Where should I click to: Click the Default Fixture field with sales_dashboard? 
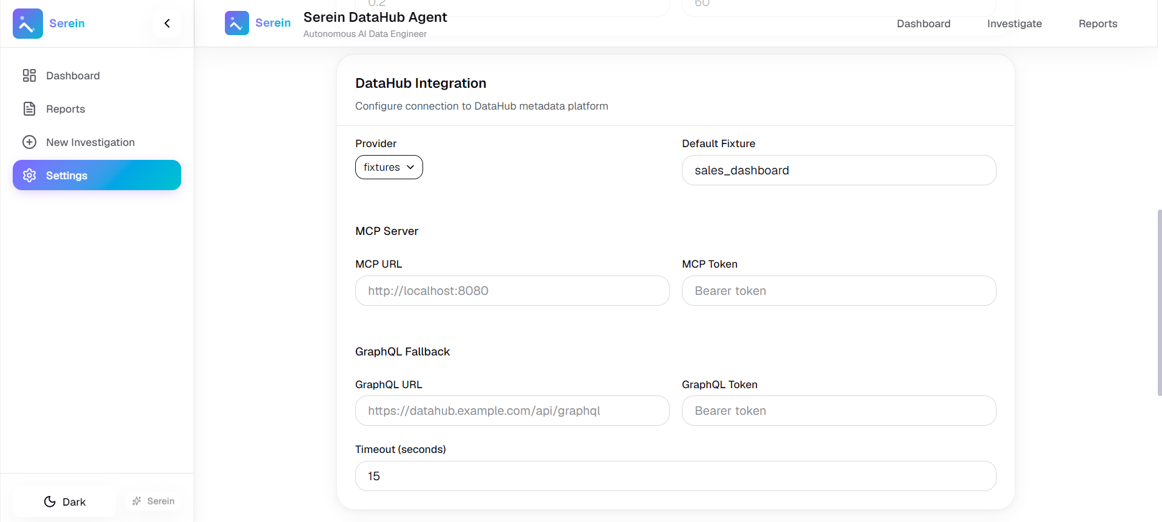(x=839, y=170)
